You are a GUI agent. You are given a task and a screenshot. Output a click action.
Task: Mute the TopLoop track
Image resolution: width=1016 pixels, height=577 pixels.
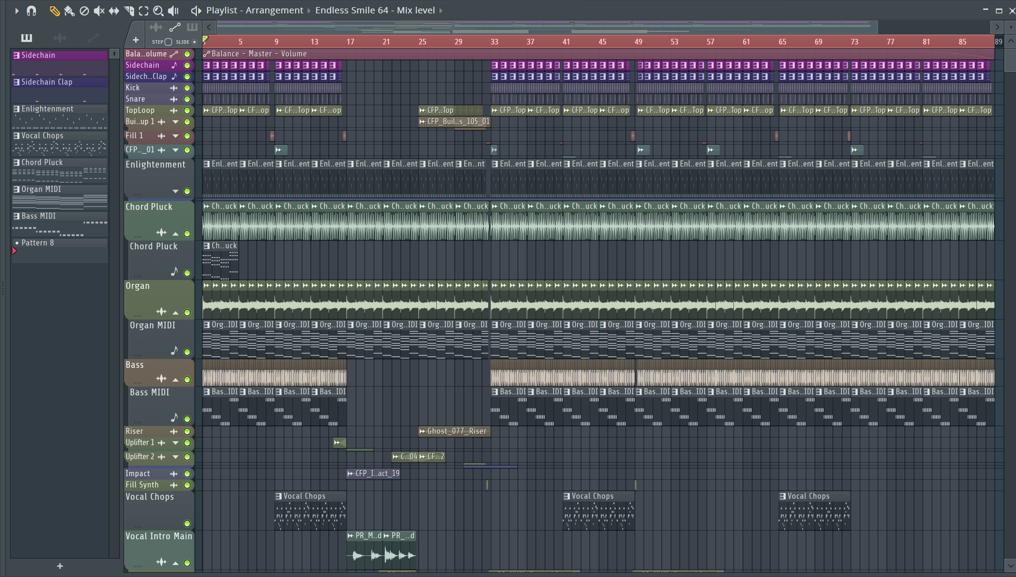(x=187, y=110)
